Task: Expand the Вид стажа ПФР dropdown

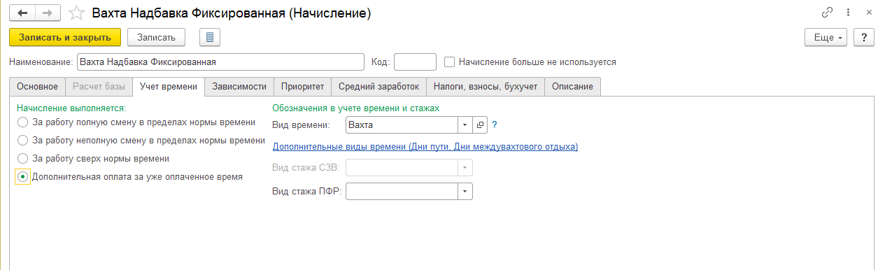Action: coord(466,191)
